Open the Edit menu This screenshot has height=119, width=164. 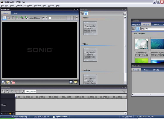tap(7, 6)
